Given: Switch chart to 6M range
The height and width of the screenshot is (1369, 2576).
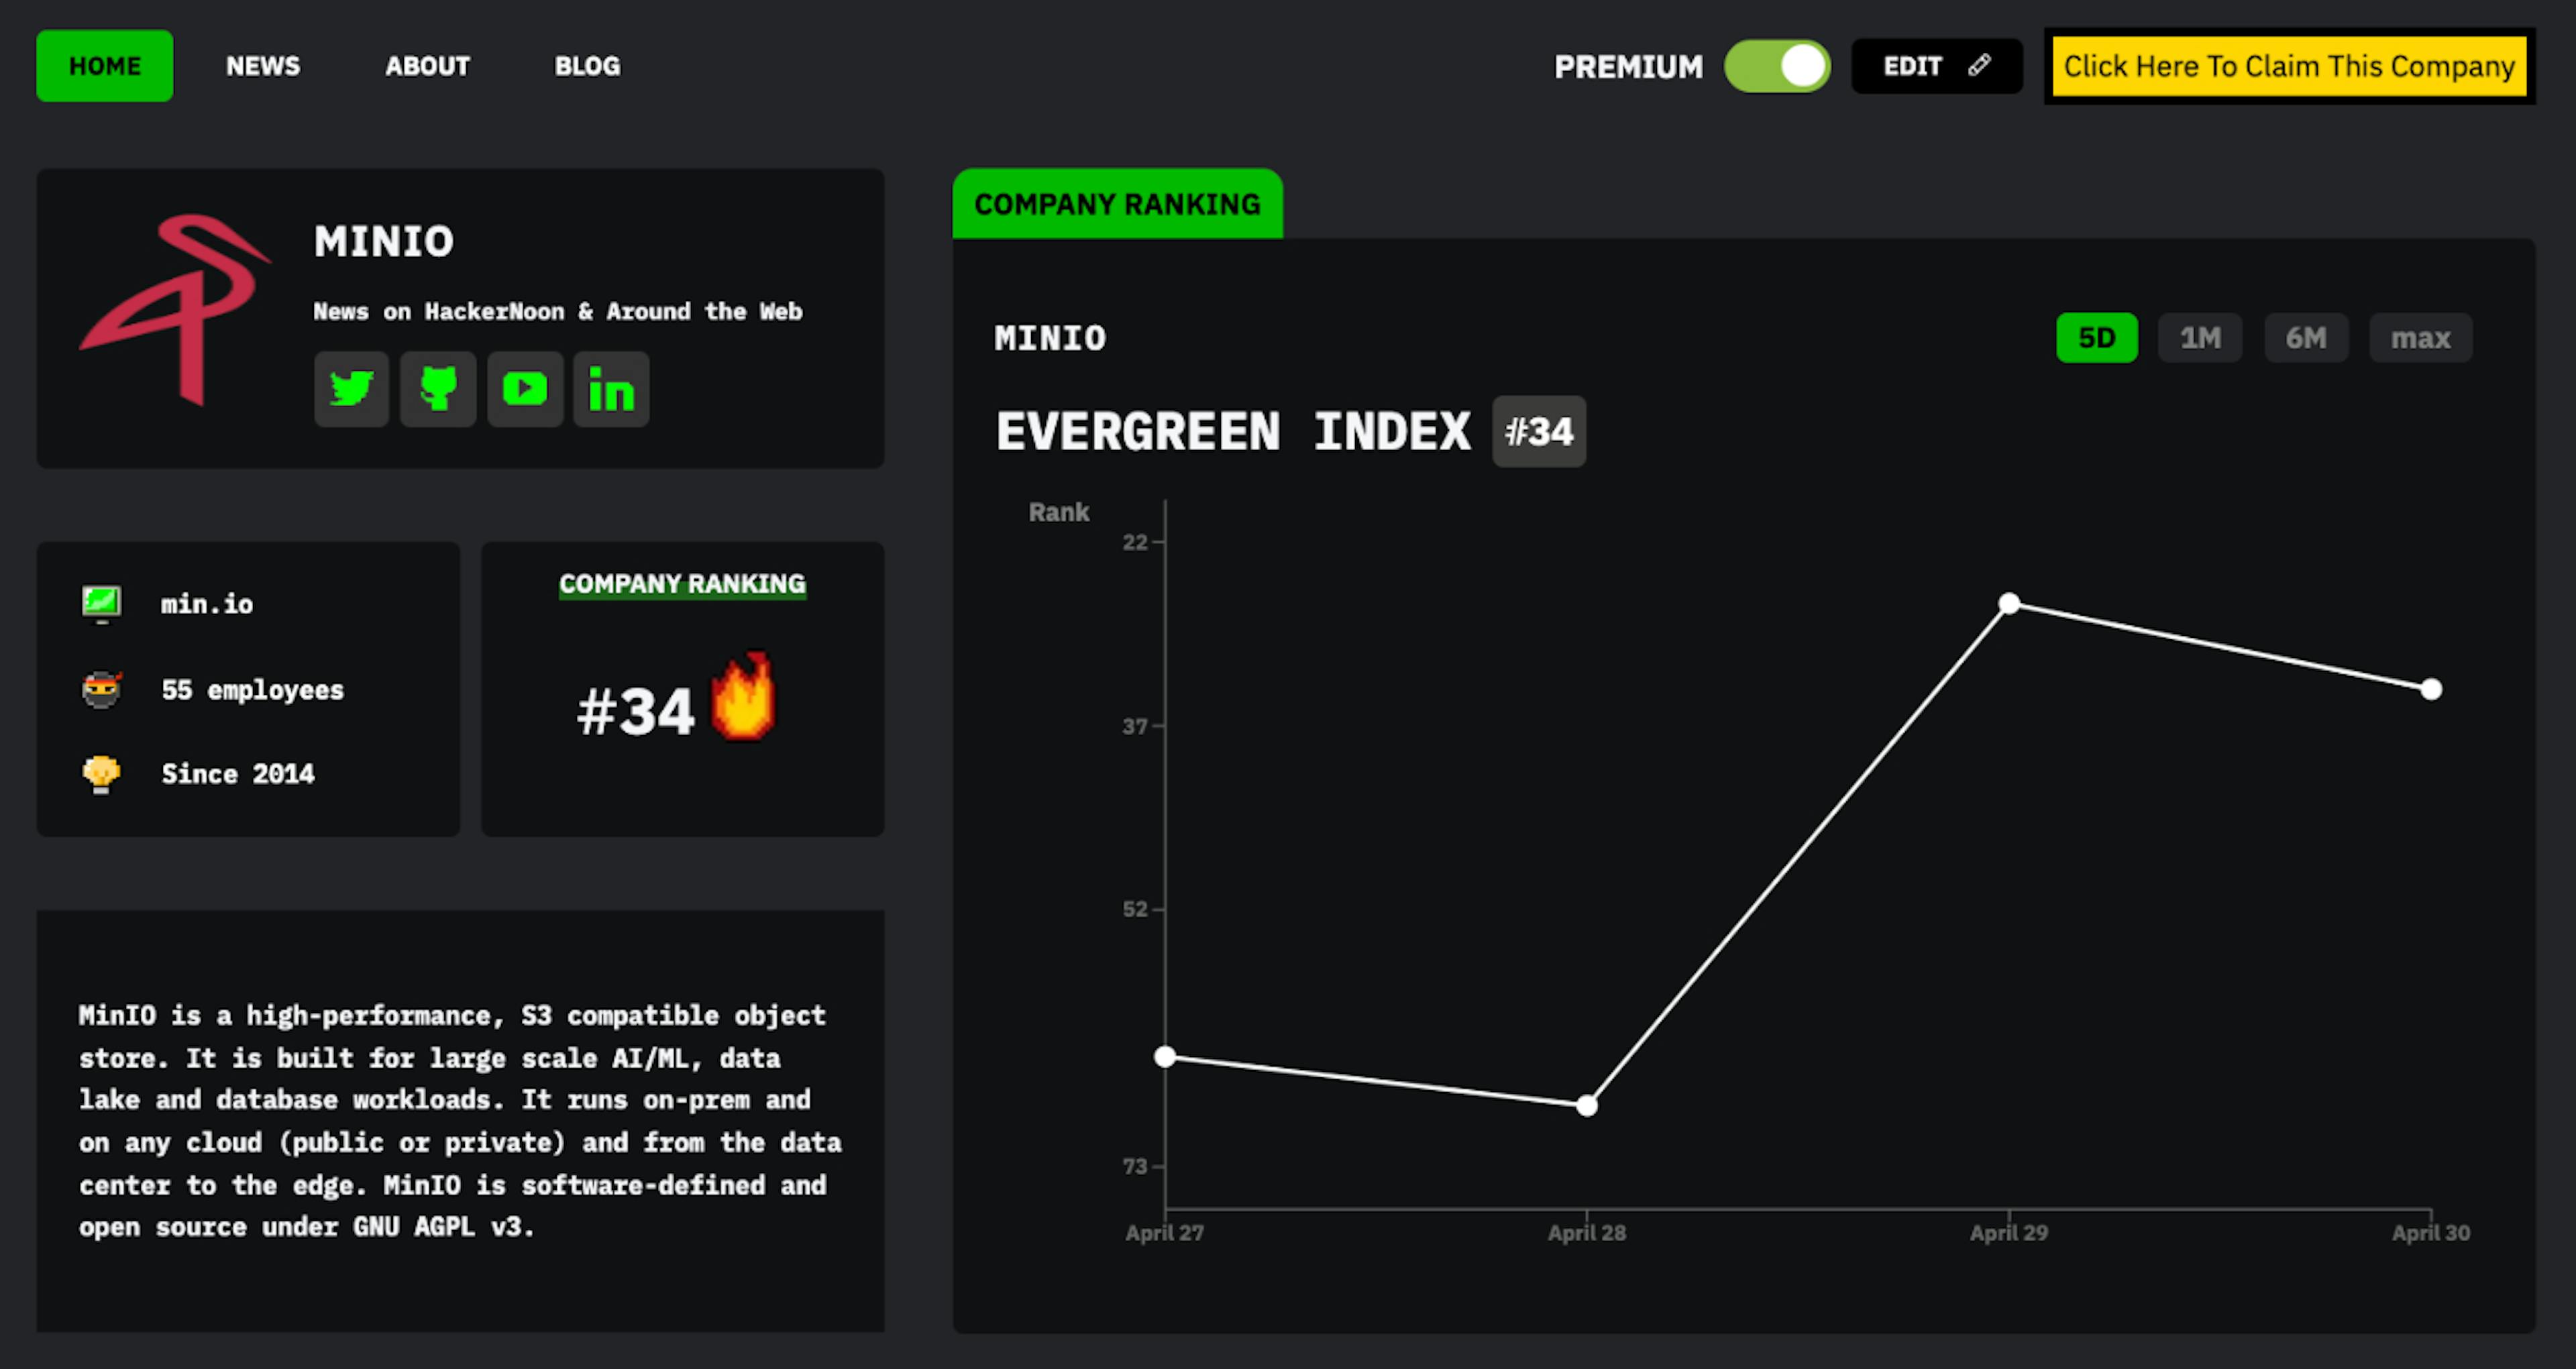Looking at the screenshot, I should tap(2305, 338).
